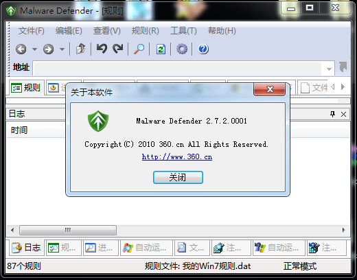
Task: Click the 时间 column header
Action: click(19, 130)
